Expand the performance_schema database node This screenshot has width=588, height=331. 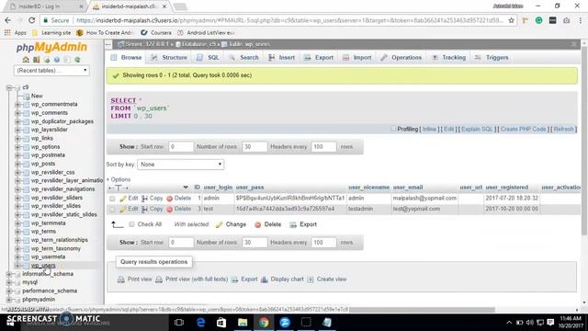pyautogui.click(x=9, y=291)
